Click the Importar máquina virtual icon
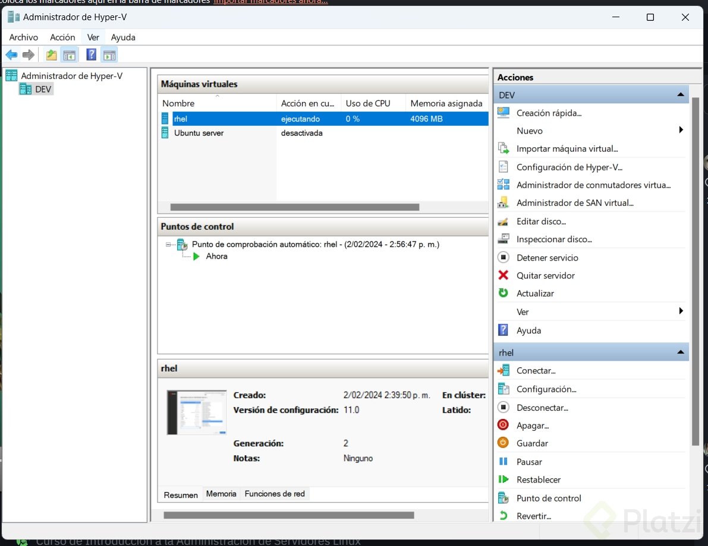 click(x=503, y=148)
